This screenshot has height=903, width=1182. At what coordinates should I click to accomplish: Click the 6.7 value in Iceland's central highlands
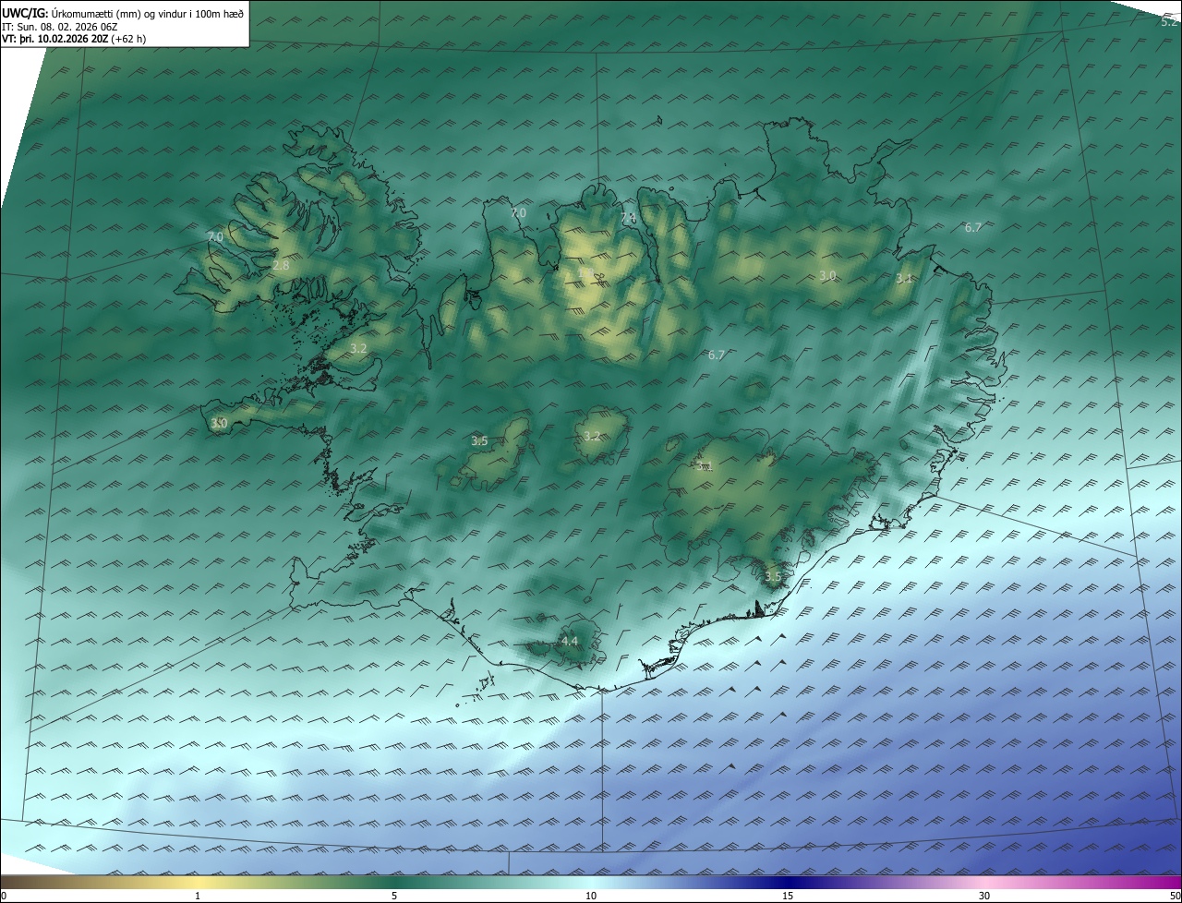click(717, 355)
